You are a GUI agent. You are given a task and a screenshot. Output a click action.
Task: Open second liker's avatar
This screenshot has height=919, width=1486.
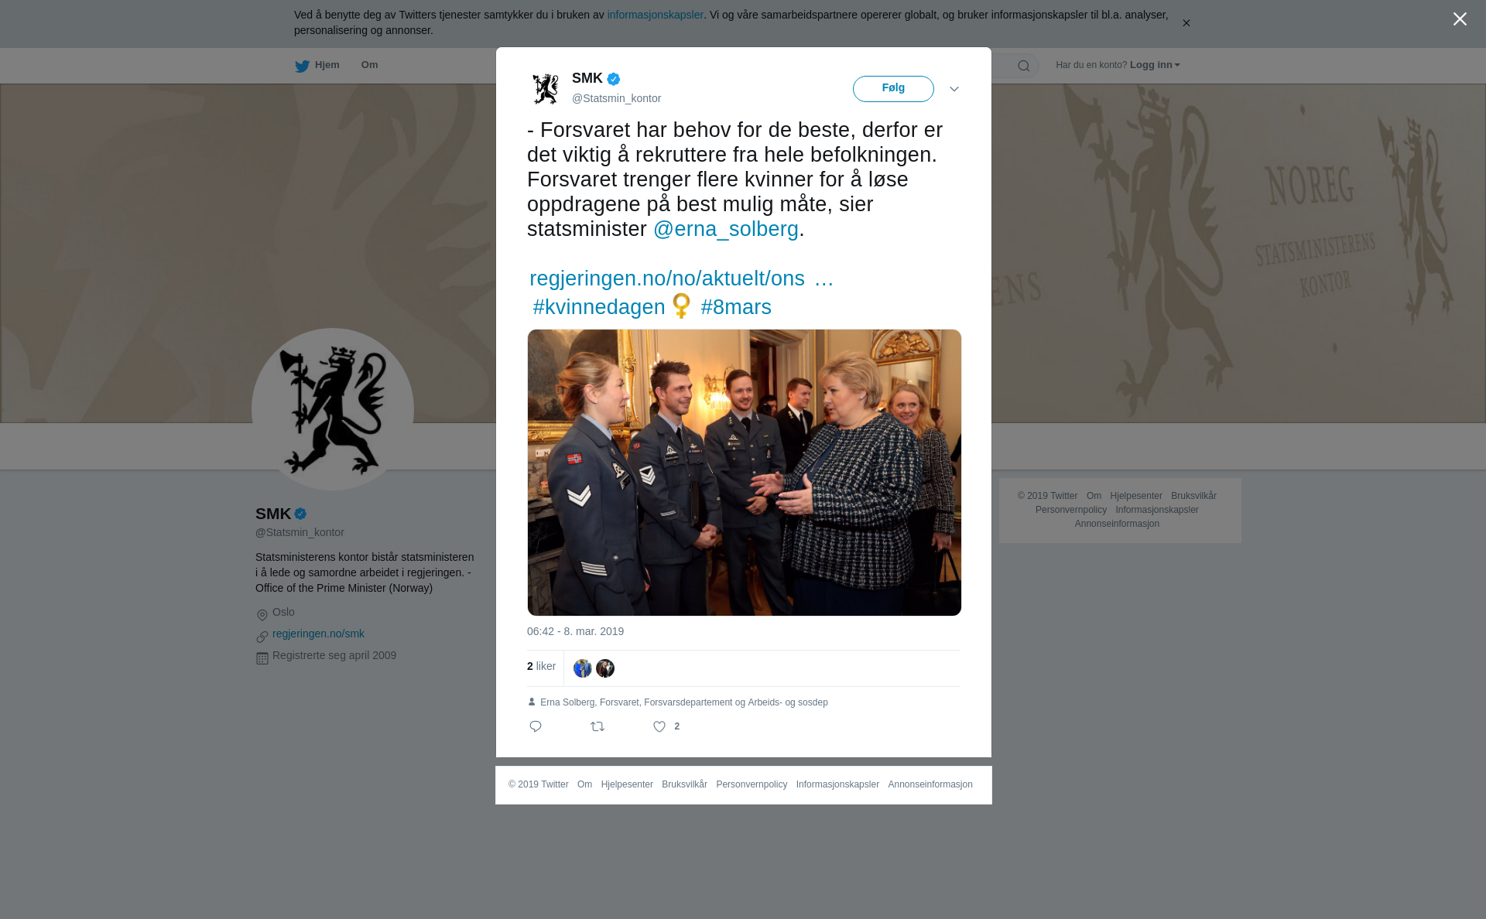[x=605, y=668]
